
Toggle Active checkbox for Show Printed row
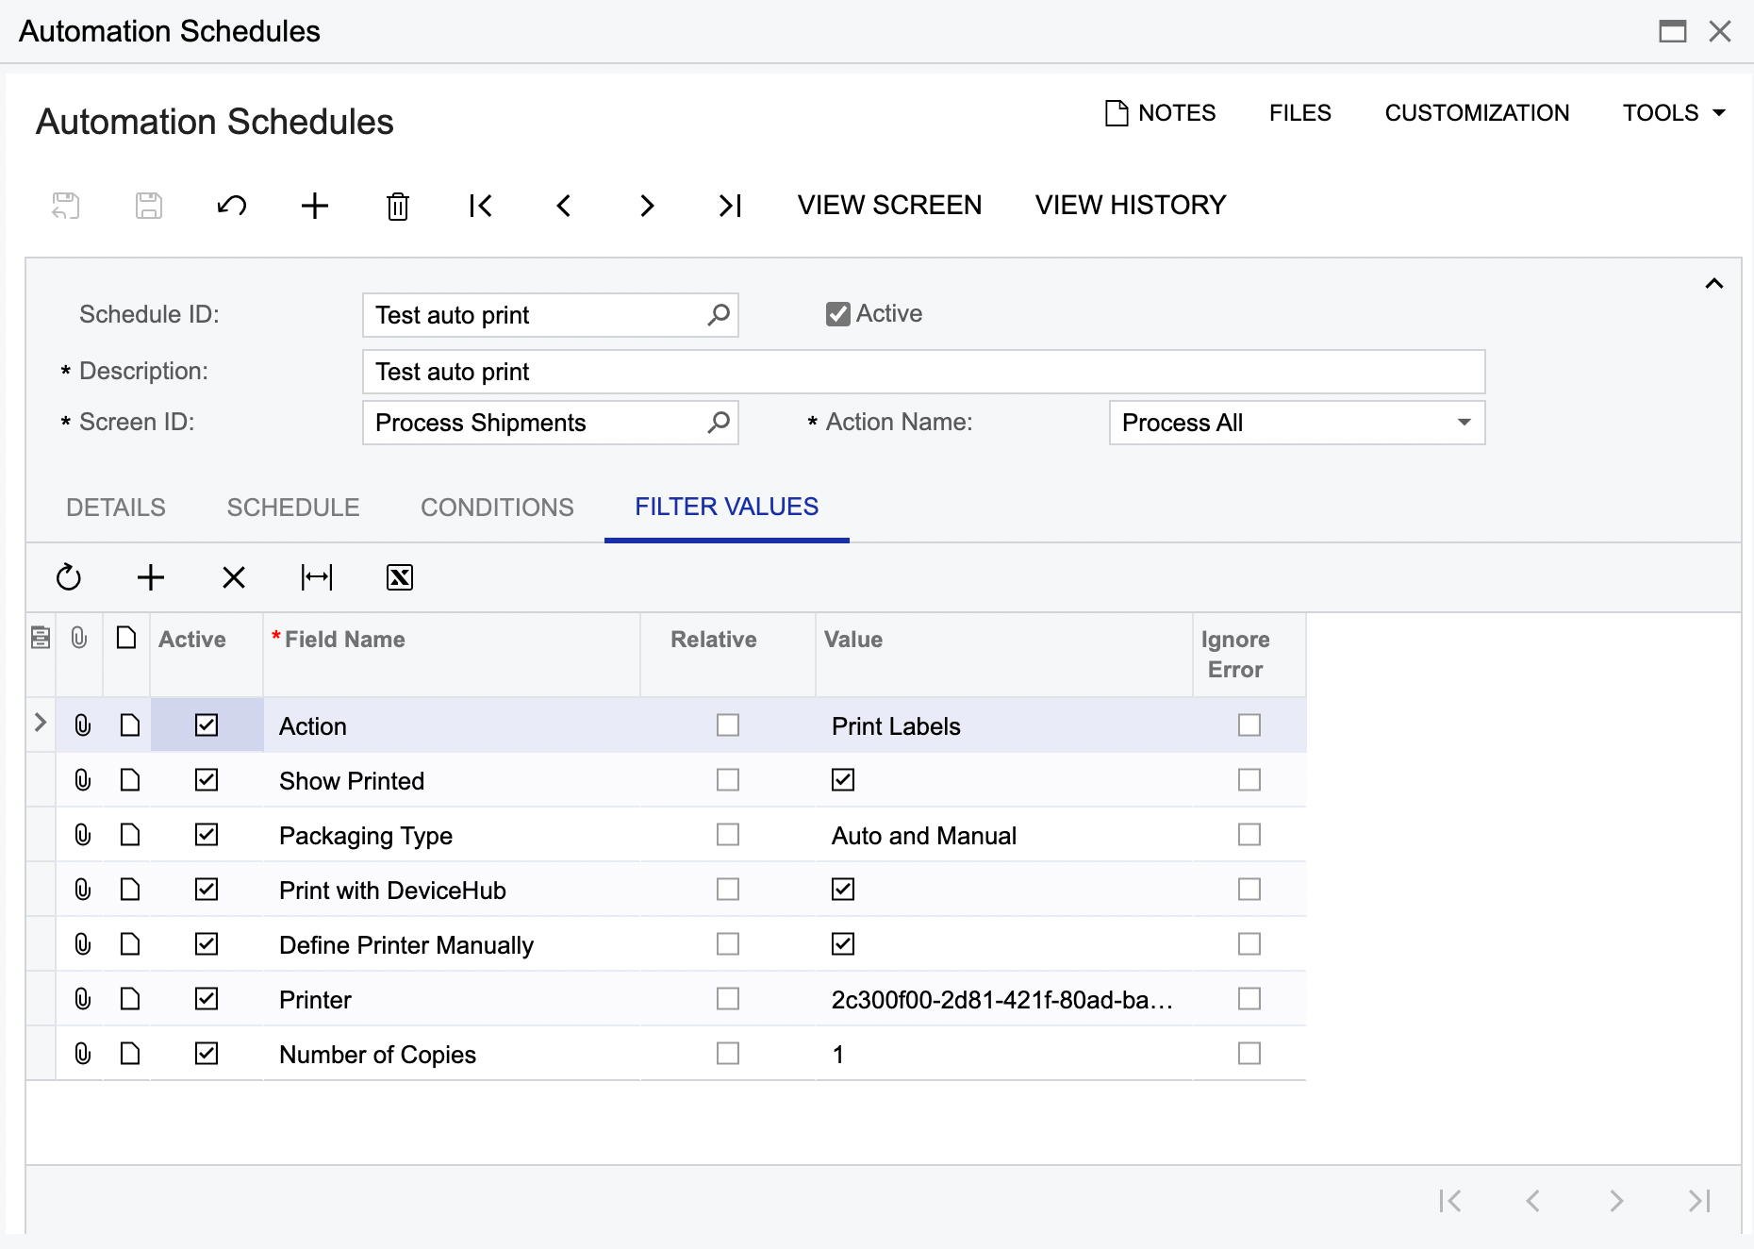[207, 779]
